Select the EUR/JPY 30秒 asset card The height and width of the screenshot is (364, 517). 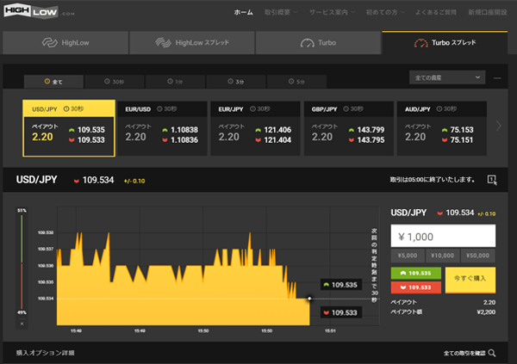[256, 128]
